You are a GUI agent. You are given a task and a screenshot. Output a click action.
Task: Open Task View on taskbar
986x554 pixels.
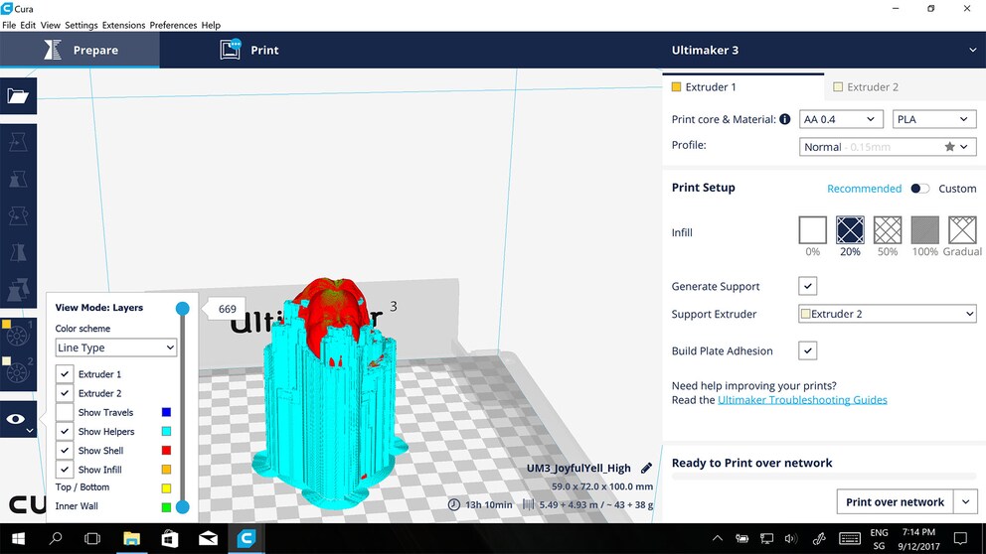point(92,538)
